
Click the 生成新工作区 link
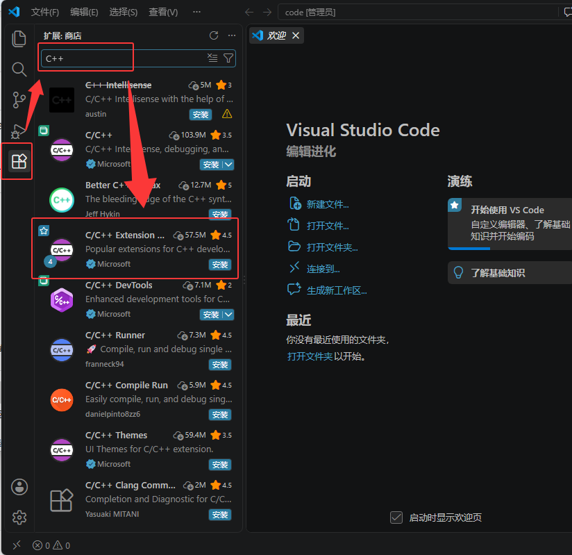(337, 290)
